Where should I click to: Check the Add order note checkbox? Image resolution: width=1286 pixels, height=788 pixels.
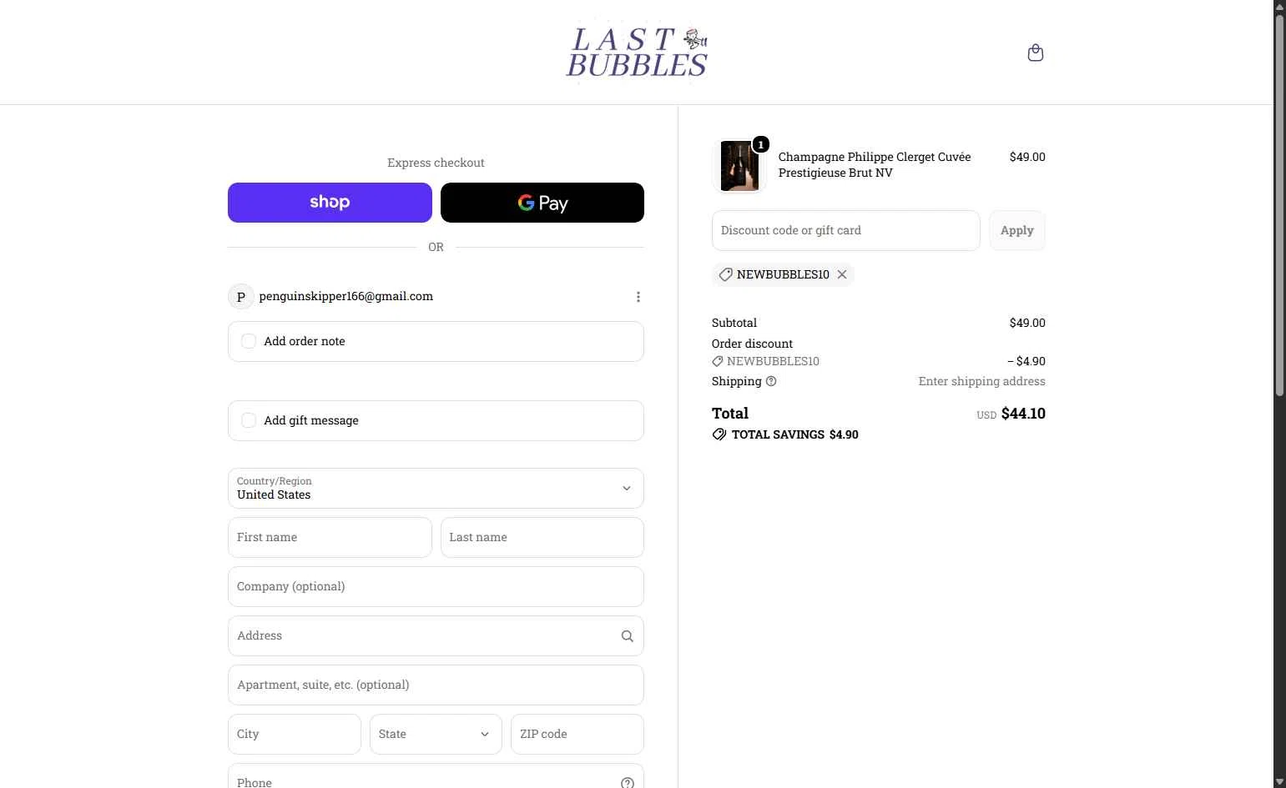[x=249, y=341]
